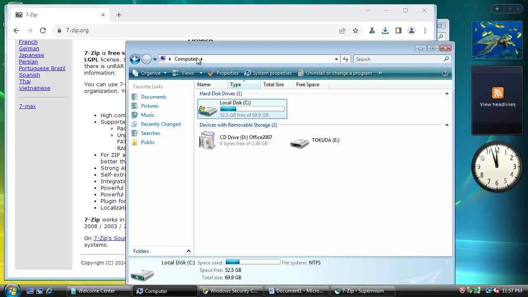Open a new browser tab
The height and width of the screenshot is (297, 528).
[118, 15]
